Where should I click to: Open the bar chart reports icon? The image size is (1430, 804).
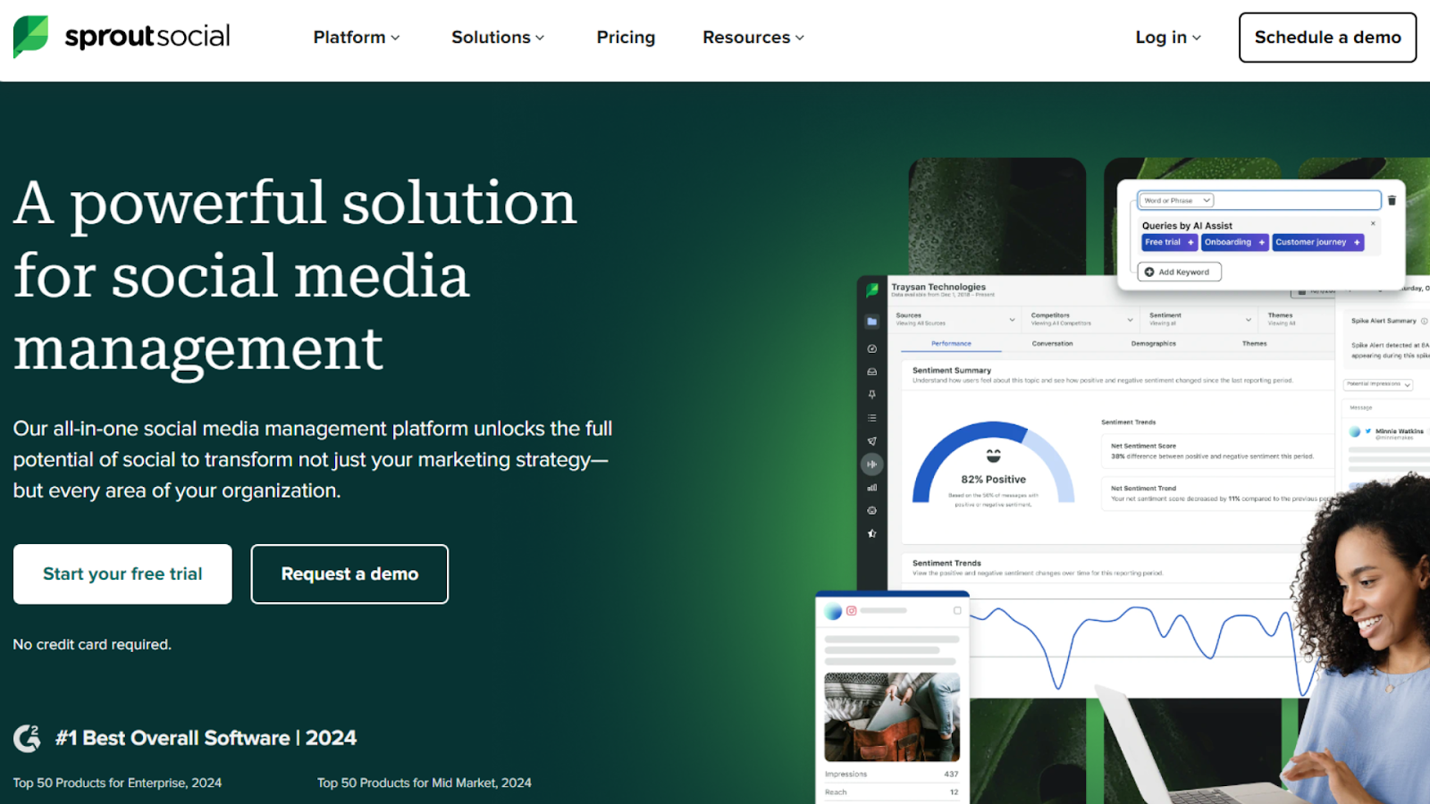pos(872,488)
